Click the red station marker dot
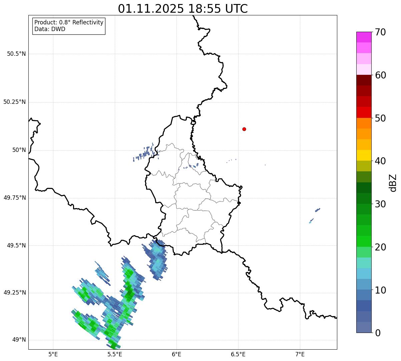This screenshot has height=361, width=401. pos(244,129)
